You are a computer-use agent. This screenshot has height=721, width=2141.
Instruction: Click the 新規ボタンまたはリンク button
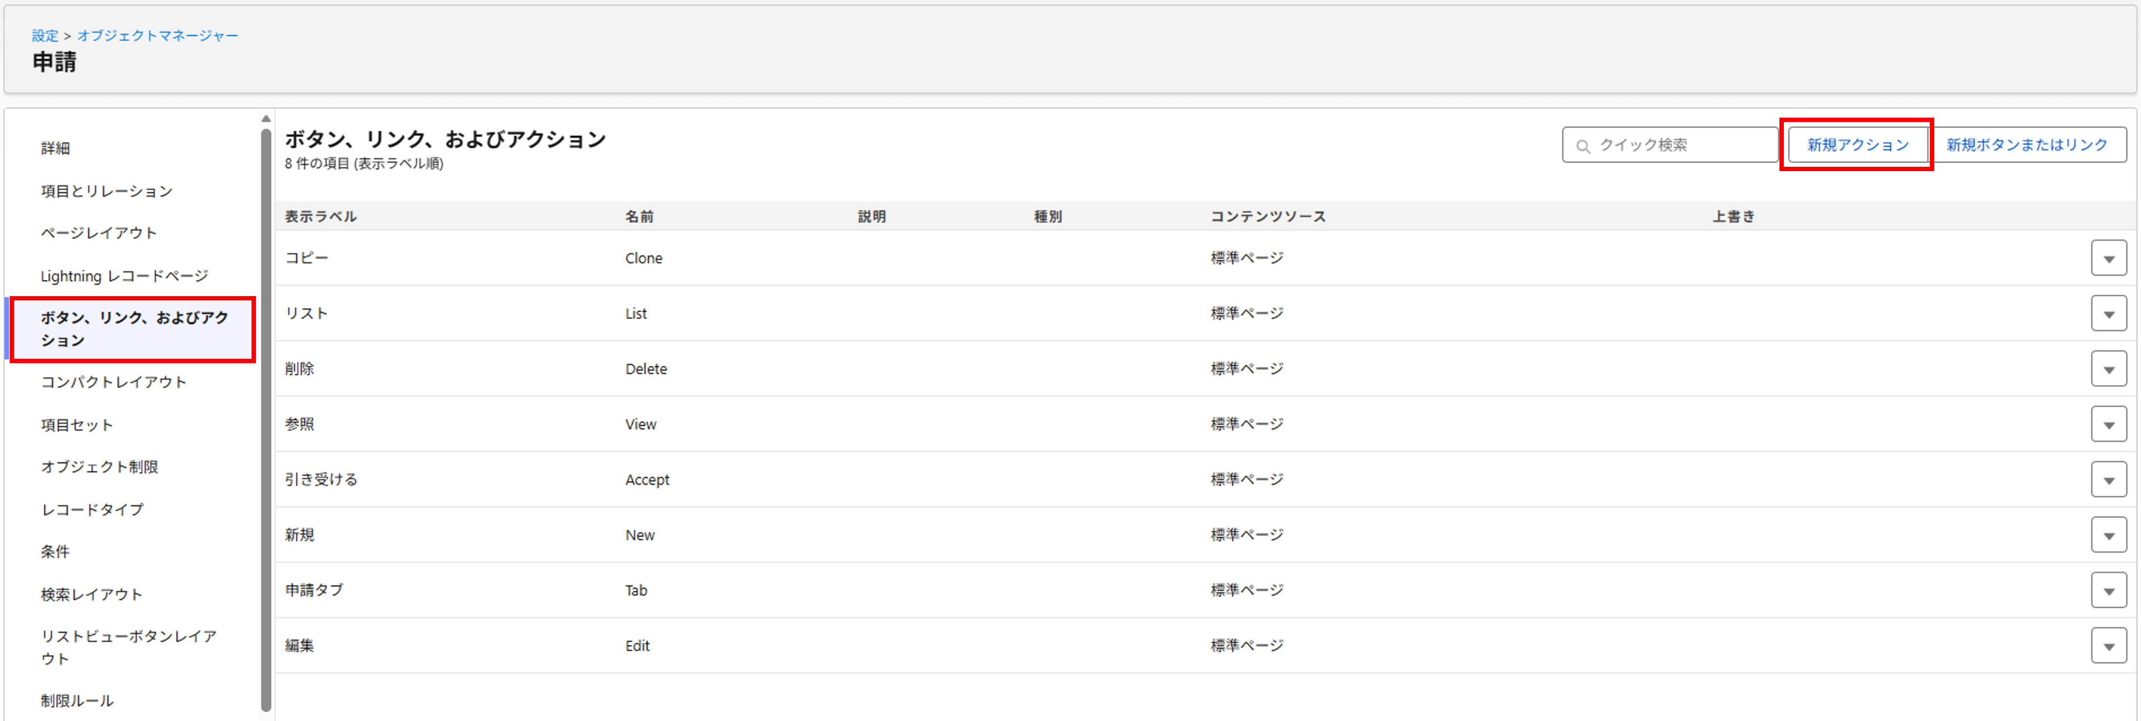[x=2026, y=144]
